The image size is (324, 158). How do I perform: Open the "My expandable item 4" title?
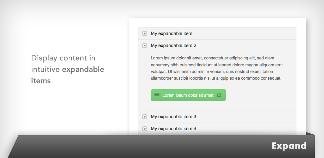(173, 129)
